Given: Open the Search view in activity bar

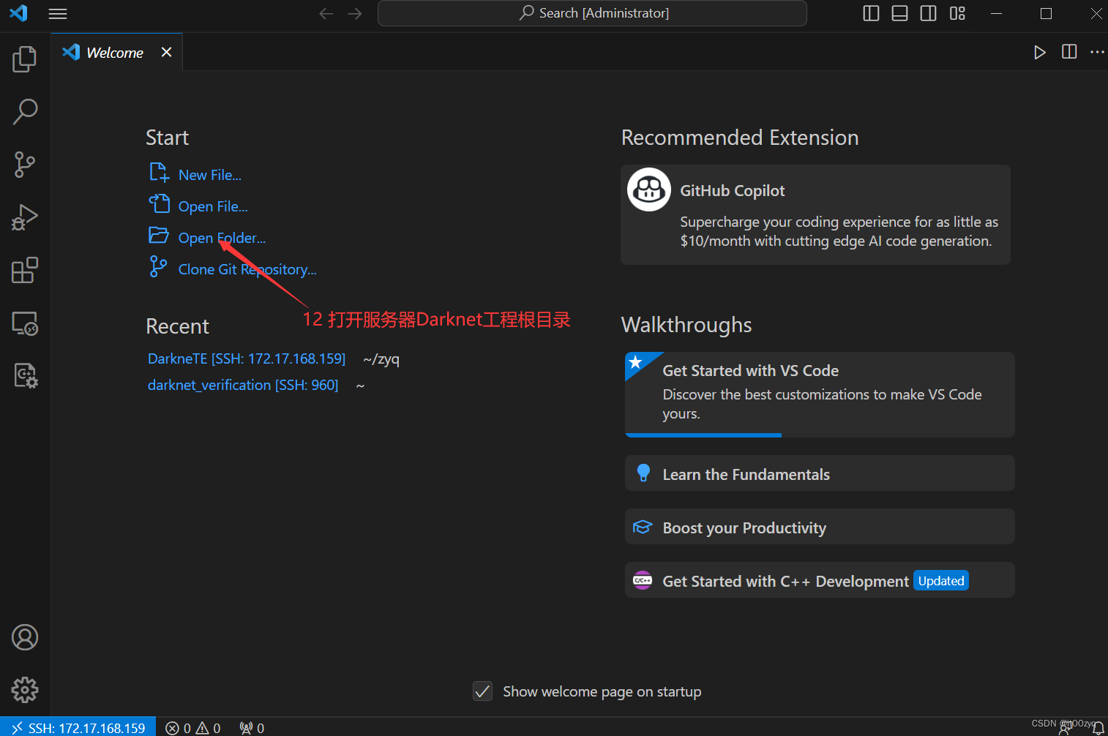Looking at the screenshot, I should [x=25, y=112].
